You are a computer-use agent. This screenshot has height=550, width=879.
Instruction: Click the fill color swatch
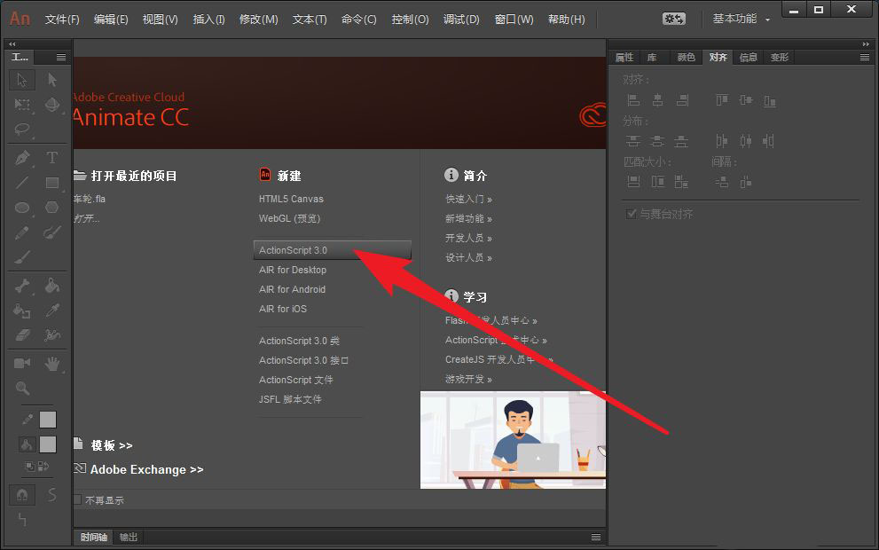48,444
